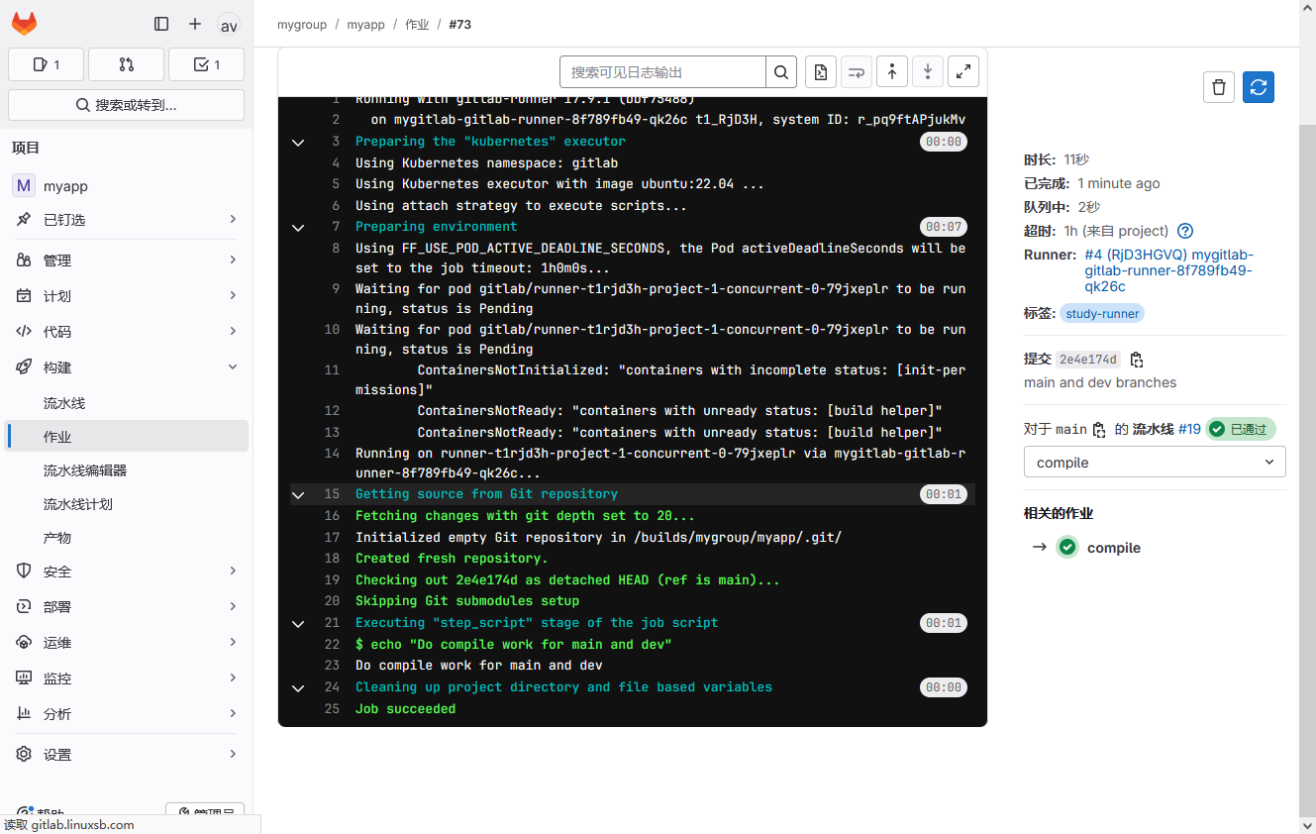
Task: Open the merge requests shortcut
Action: click(126, 64)
